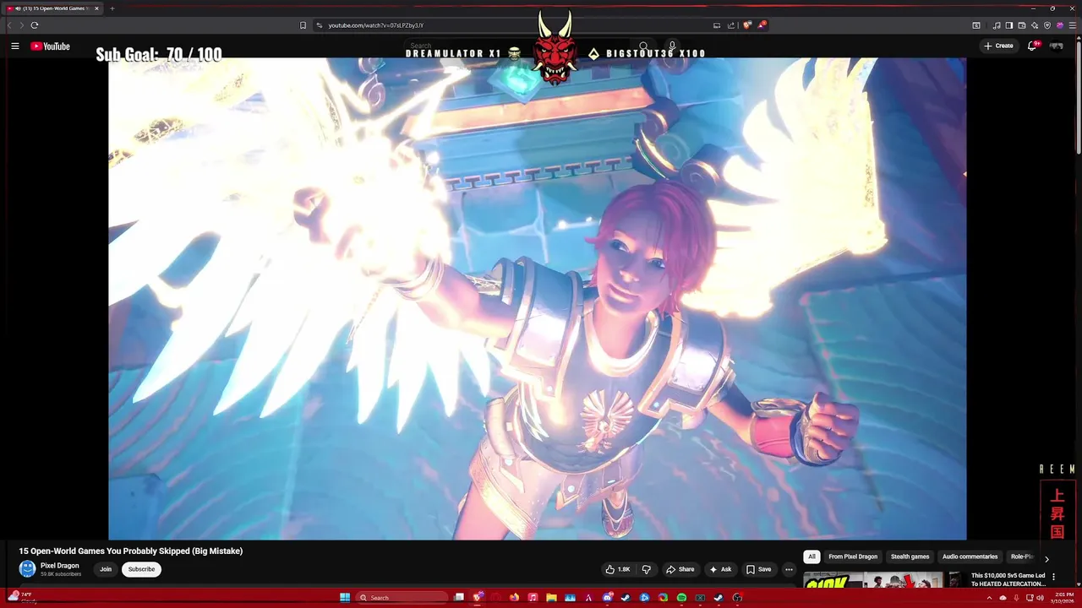The height and width of the screenshot is (608, 1082).
Task: Open the Brave Wallet icon
Action: (x=1022, y=25)
